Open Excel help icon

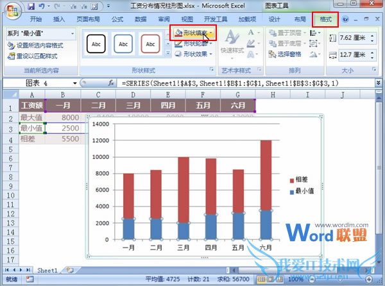[345, 19]
